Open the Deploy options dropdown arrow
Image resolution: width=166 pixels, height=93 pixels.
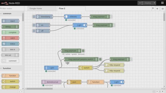[154, 3]
